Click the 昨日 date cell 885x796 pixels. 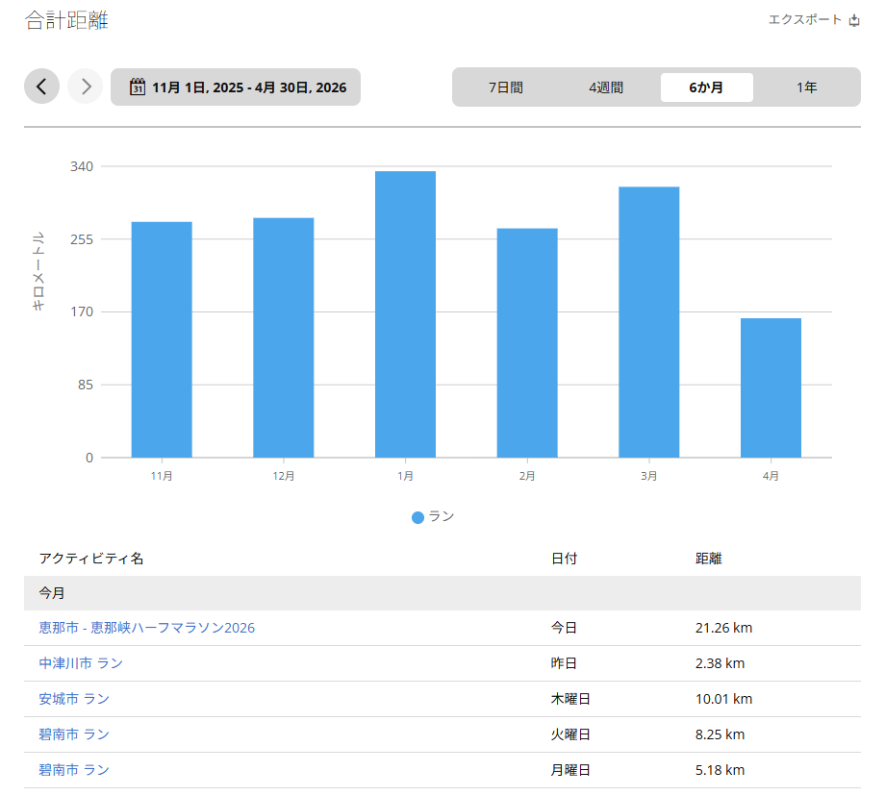(x=564, y=663)
